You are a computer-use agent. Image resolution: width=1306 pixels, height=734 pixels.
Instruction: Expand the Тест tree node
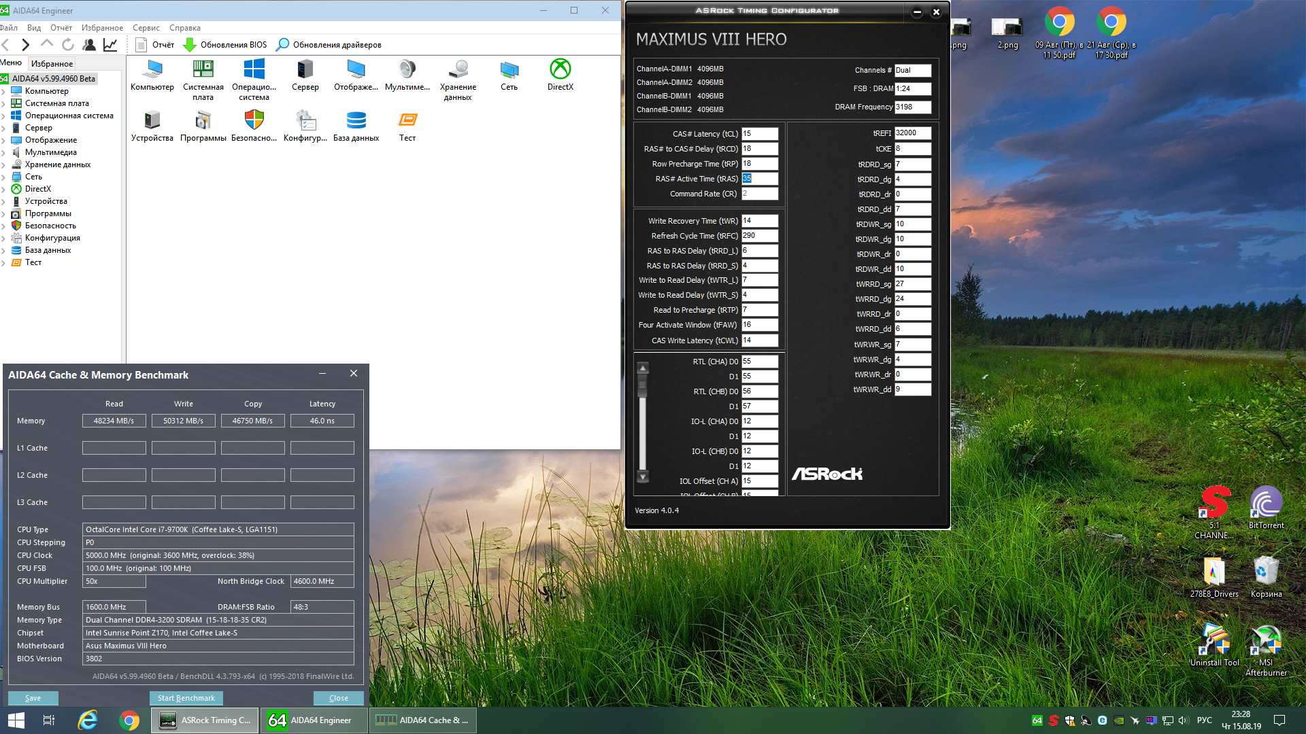(3, 263)
